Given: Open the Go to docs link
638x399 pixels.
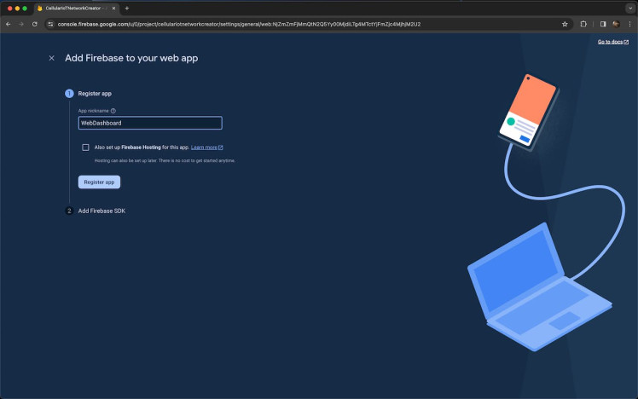Looking at the screenshot, I should [x=612, y=42].
